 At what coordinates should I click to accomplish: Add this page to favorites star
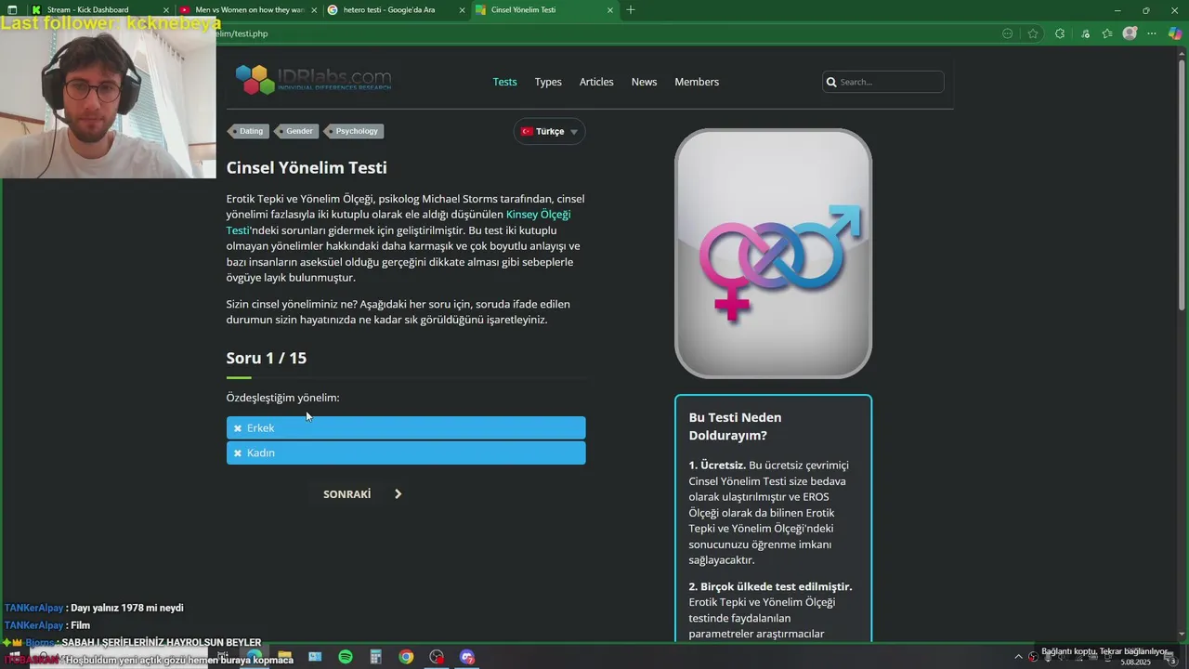click(1033, 33)
